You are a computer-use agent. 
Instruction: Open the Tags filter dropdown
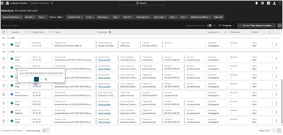click(x=116, y=17)
